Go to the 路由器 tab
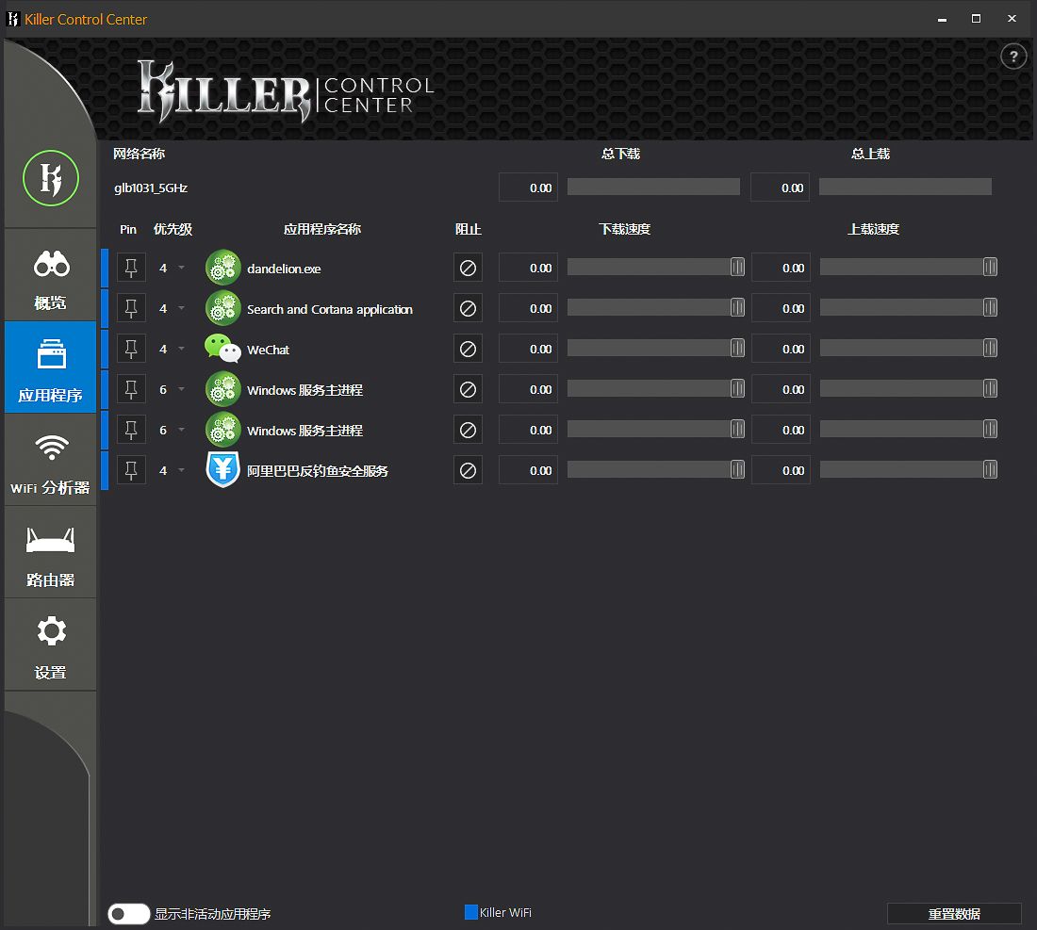This screenshot has width=1037, height=930. tap(50, 552)
